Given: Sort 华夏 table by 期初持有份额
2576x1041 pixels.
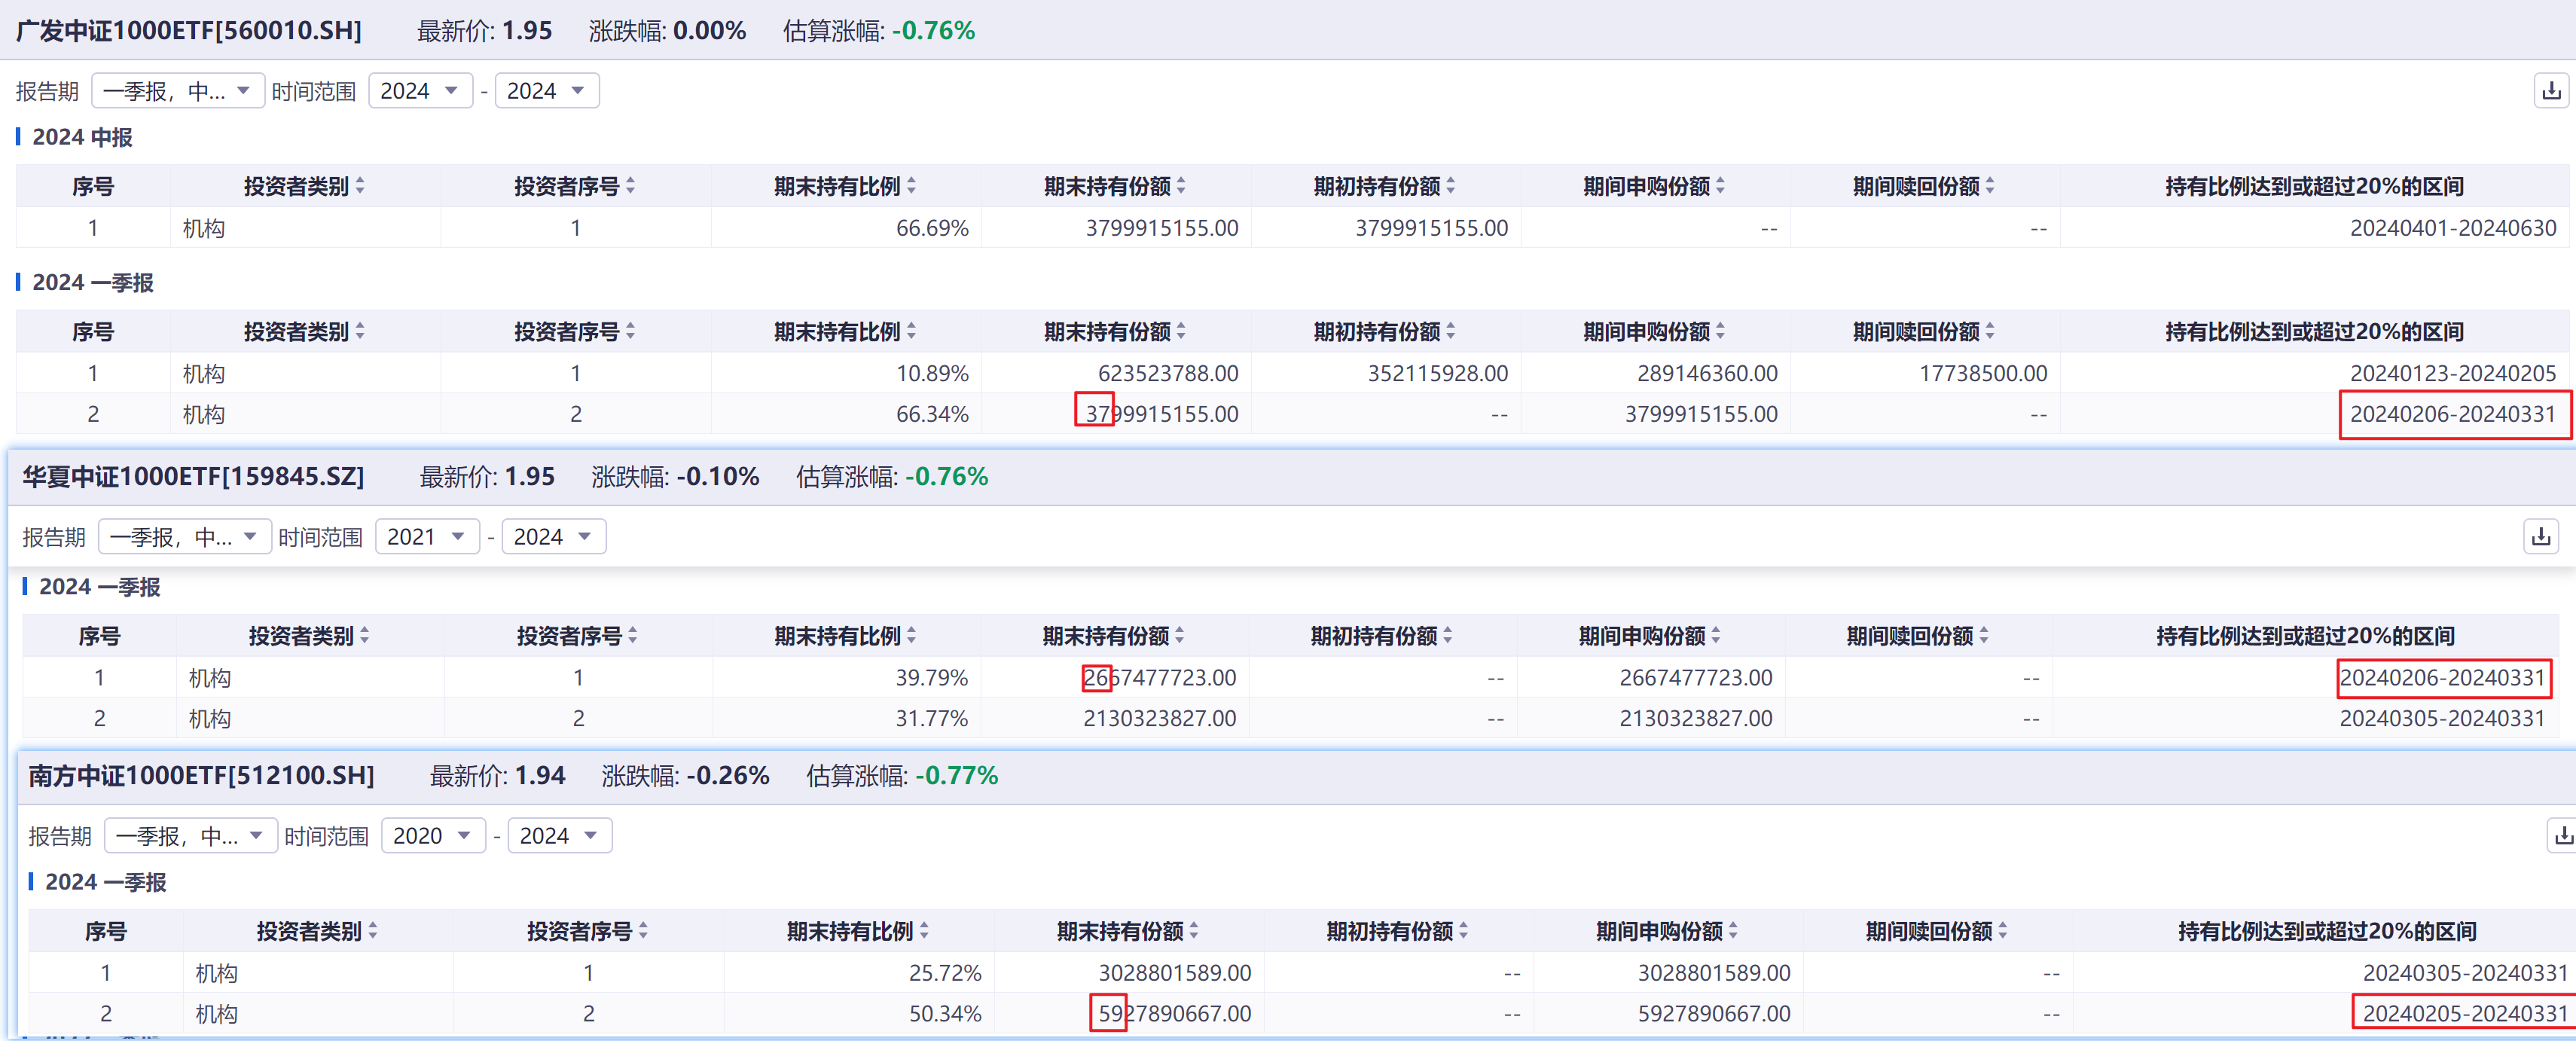Looking at the screenshot, I should 1381,636.
